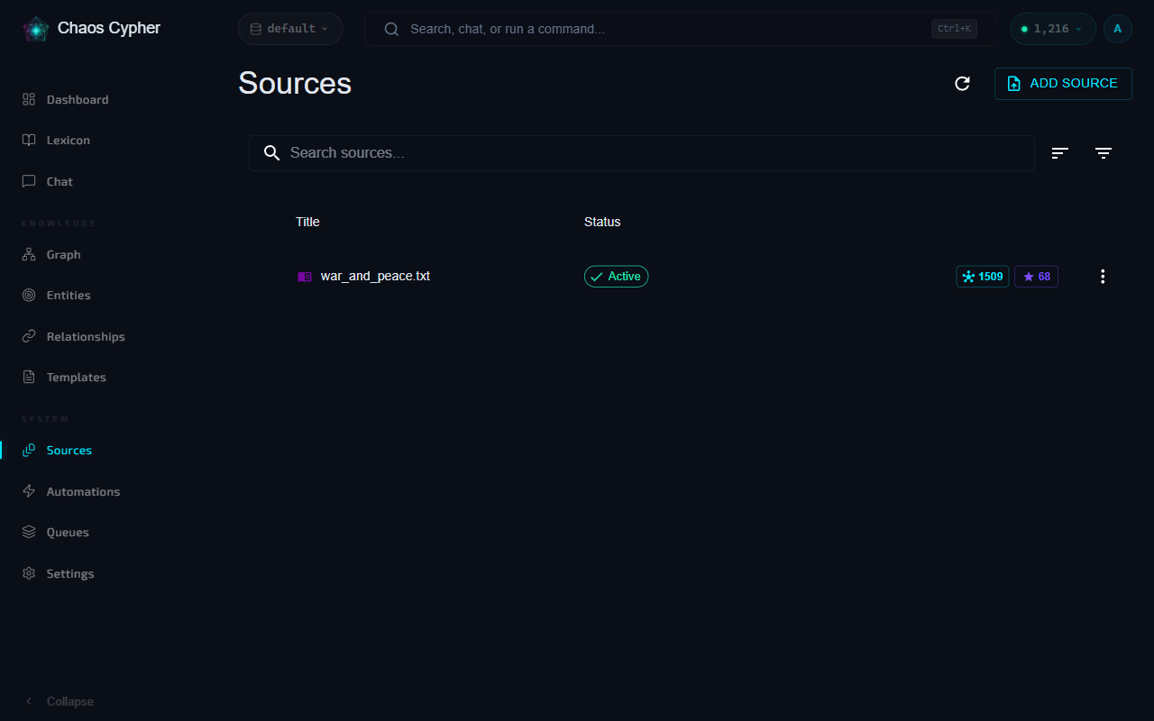Viewport: 1154px width, 721px height.
Task: Open the war_and_peace.txt row actions menu
Action: tap(1103, 277)
